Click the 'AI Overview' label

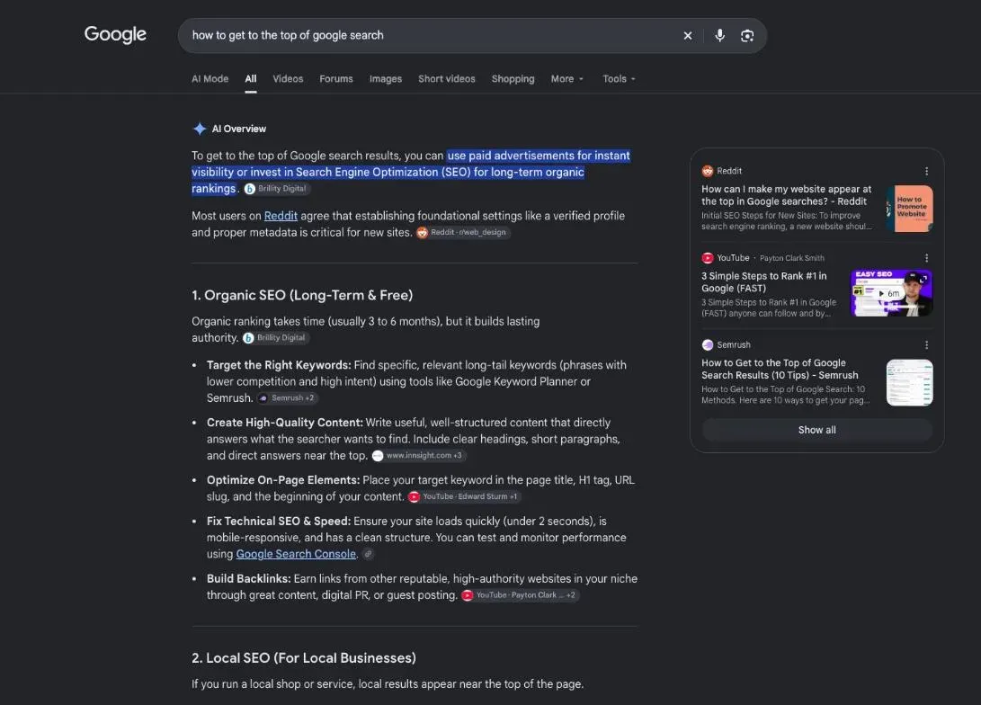239,129
